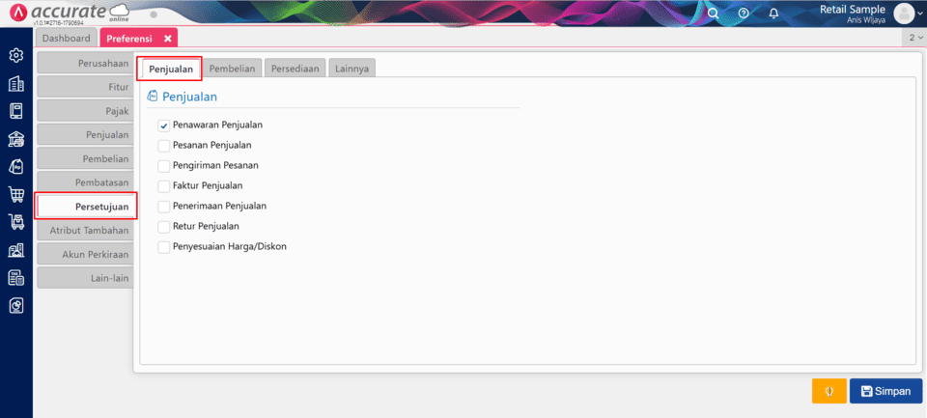This screenshot has height=418, width=927.
Task: Click the shopping cart sidebar icon
Action: click(16, 194)
